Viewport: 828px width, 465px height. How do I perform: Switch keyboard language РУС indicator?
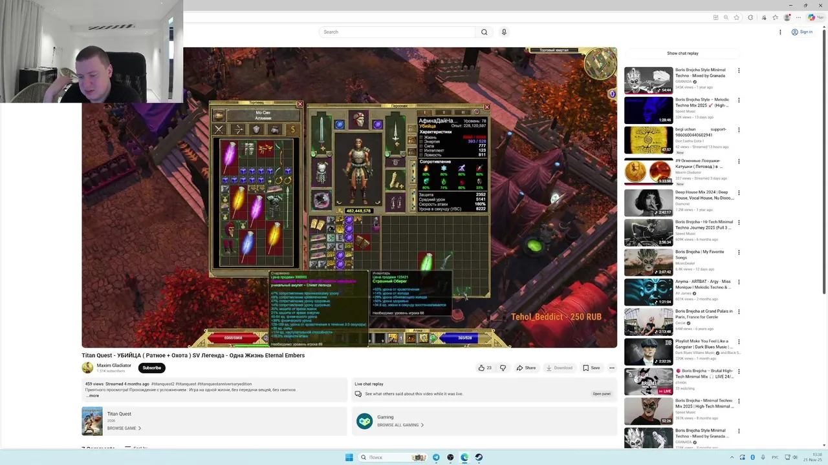click(x=774, y=457)
